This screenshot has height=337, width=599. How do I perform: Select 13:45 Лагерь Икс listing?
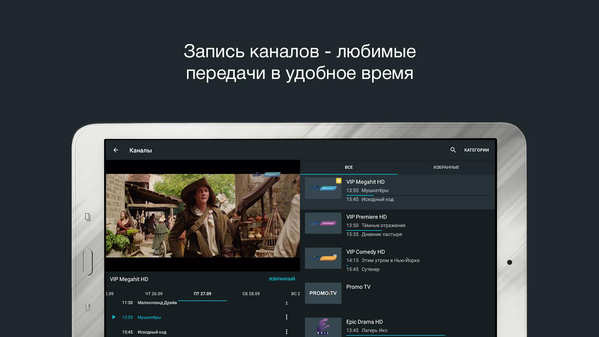pos(367,331)
